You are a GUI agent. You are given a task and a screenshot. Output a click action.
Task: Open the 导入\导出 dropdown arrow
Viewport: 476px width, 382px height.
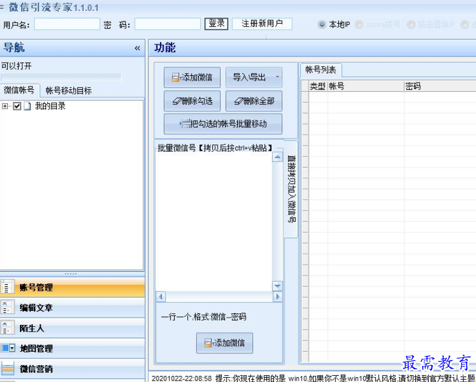pyautogui.click(x=277, y=77)
